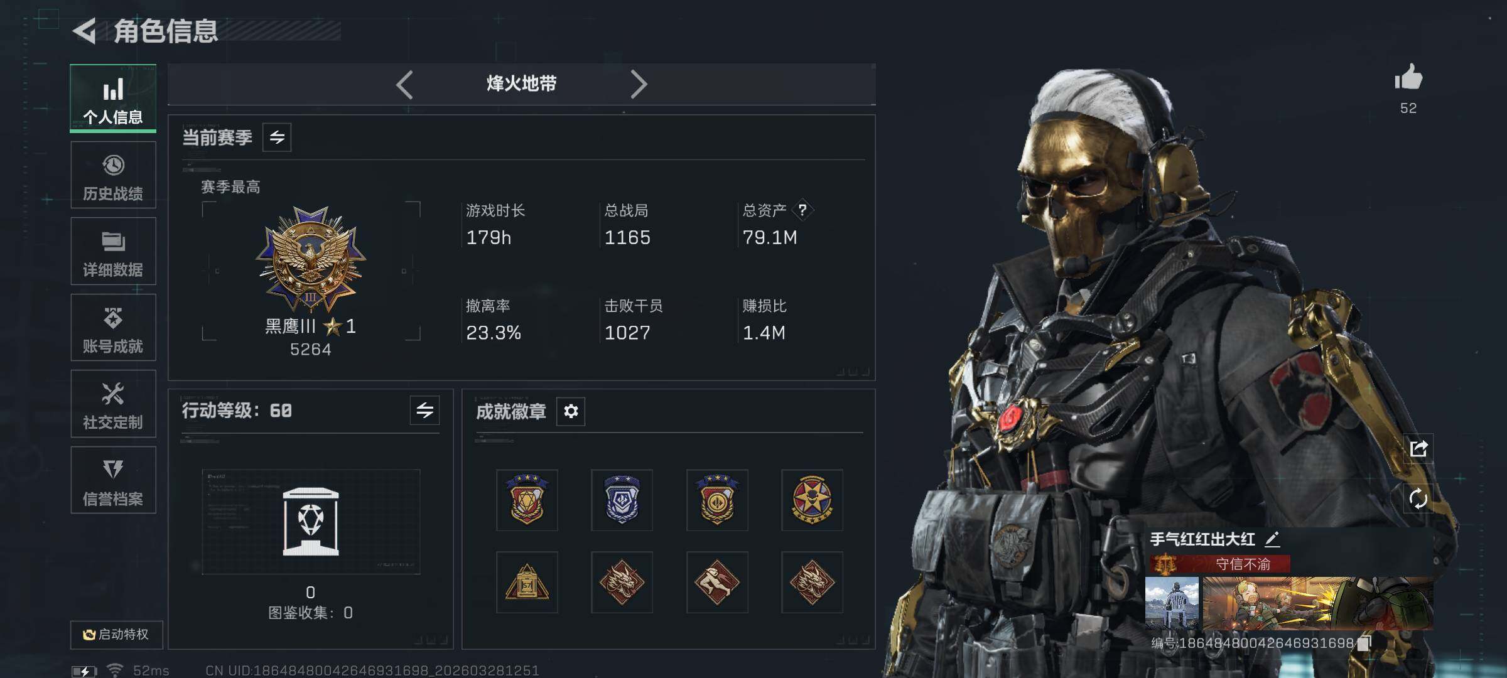Open achievement badge settings gear
This screenshot has width=1507, height=678.
click(x=571, y=411)
